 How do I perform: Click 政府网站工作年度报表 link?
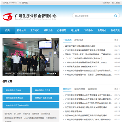(14, 118)
